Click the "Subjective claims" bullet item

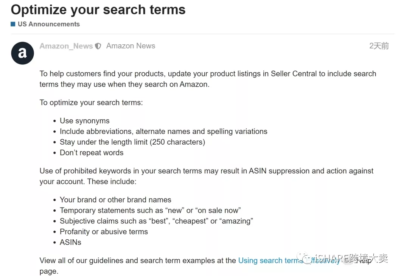[156, 221]
